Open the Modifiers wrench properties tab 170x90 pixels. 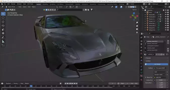(141, 61)
